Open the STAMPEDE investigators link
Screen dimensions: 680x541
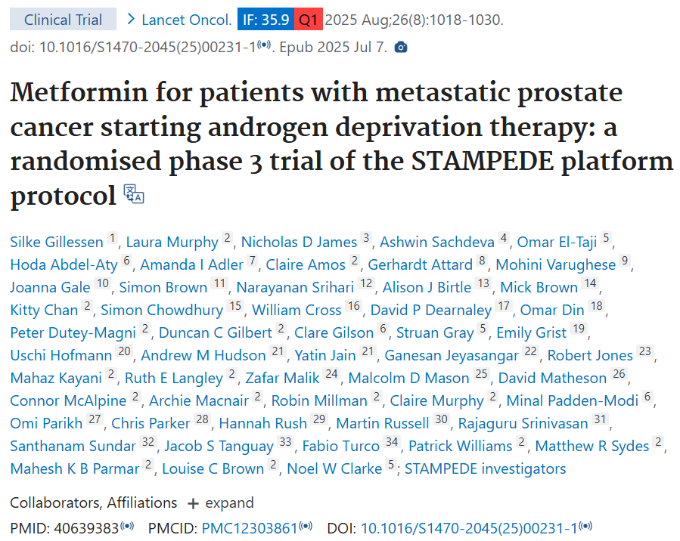[485, 468]
